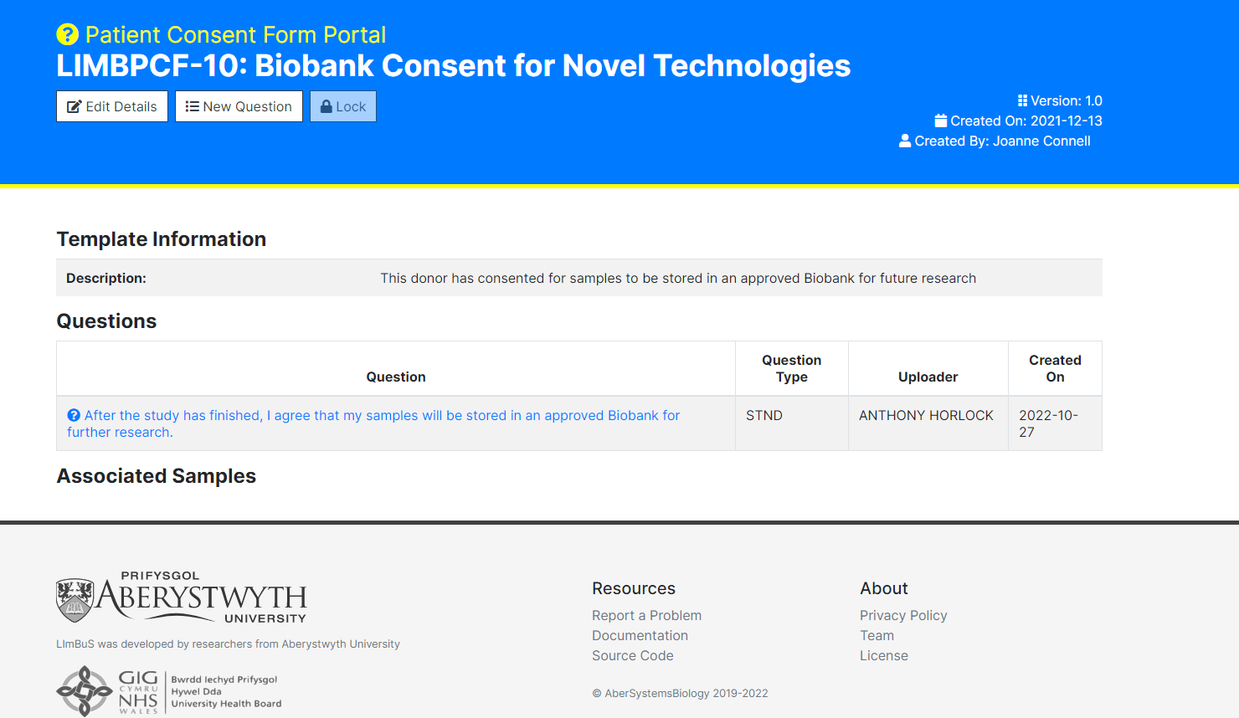Image resolution: width=1239 pixels, height=718 pixels.
Task: Click the padlock icon on the Lock button
Action: pyautogui.click(x=326, y=106)
